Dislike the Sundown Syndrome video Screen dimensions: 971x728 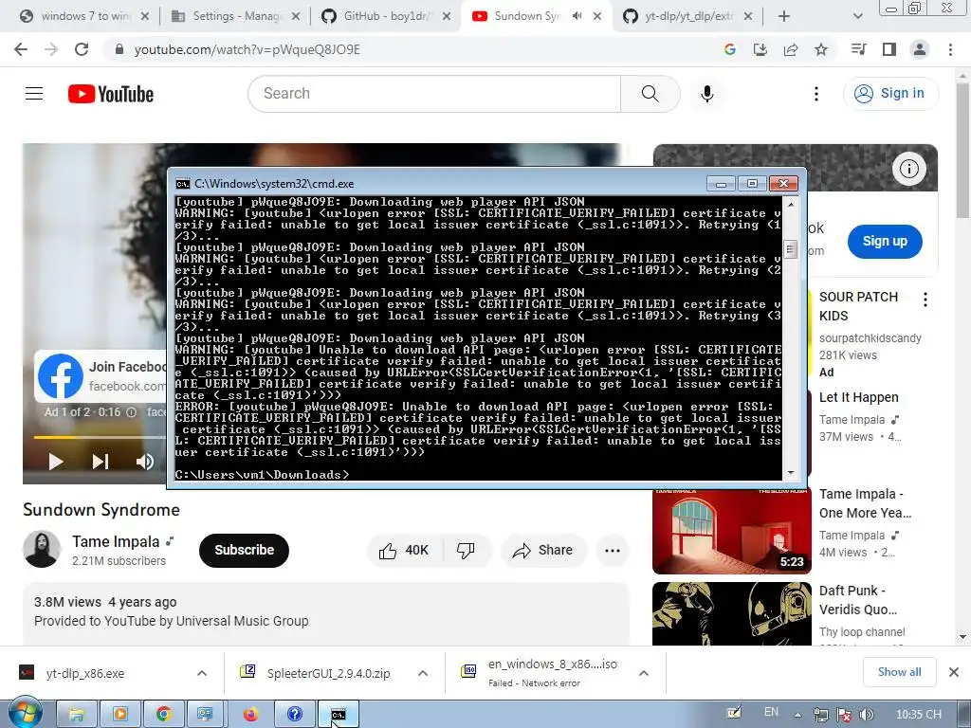[x=466, y=551]
